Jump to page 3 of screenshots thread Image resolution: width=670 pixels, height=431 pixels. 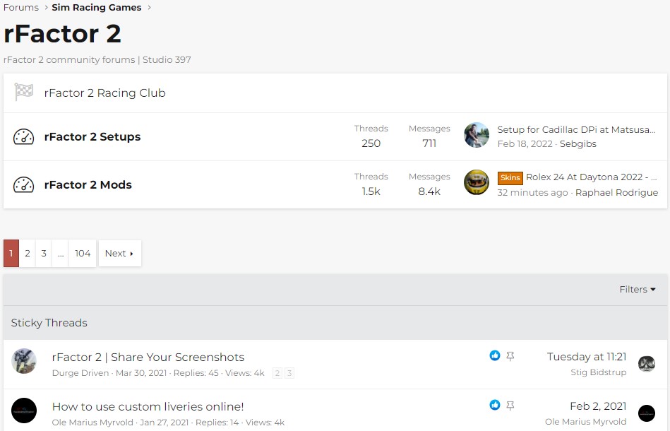(289, 373)
